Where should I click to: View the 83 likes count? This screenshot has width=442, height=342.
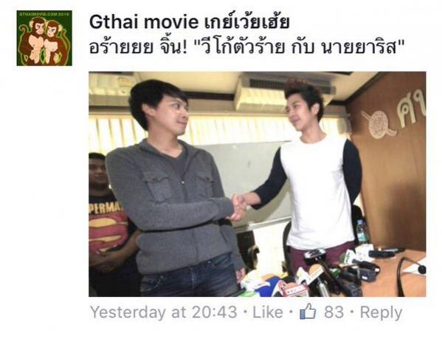(x=334, y=312)
